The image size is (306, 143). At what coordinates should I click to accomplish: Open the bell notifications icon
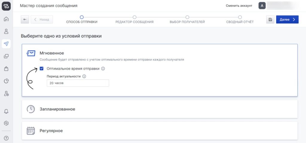pyautogui.click(x=6, y=111)
